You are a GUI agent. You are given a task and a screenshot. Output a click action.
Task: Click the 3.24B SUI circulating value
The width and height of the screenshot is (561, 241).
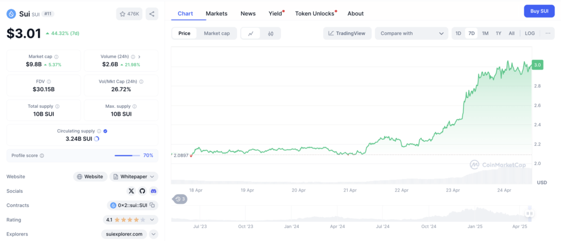pyautogui.click(x=79, y=139)
